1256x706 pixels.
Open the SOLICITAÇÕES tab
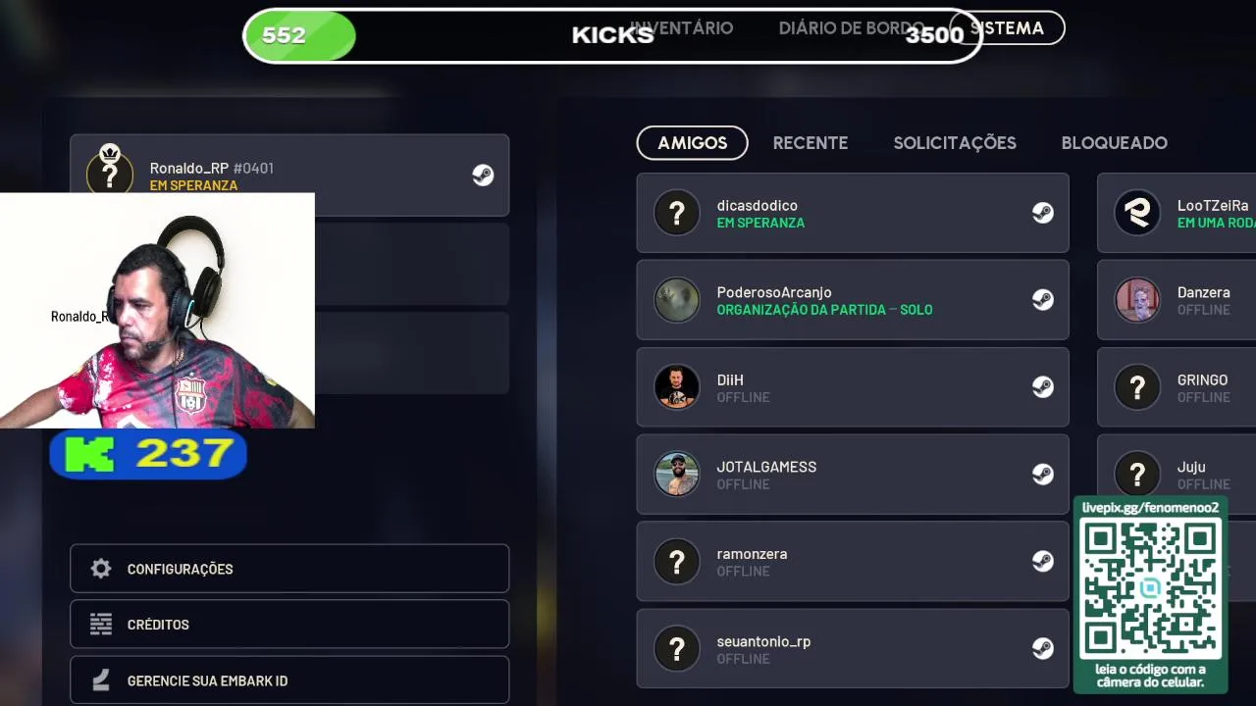click(x=955, y=143)
